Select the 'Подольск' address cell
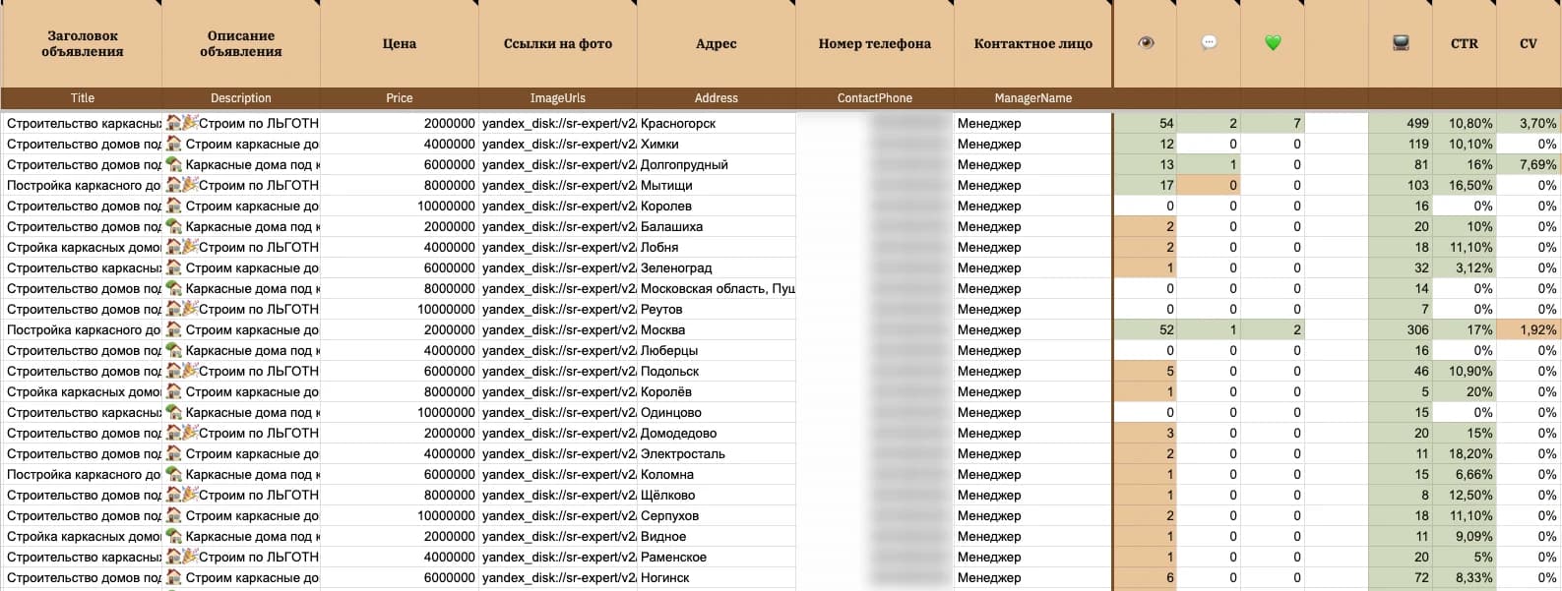Screen dimensions: 1562x591 [717, 372]
